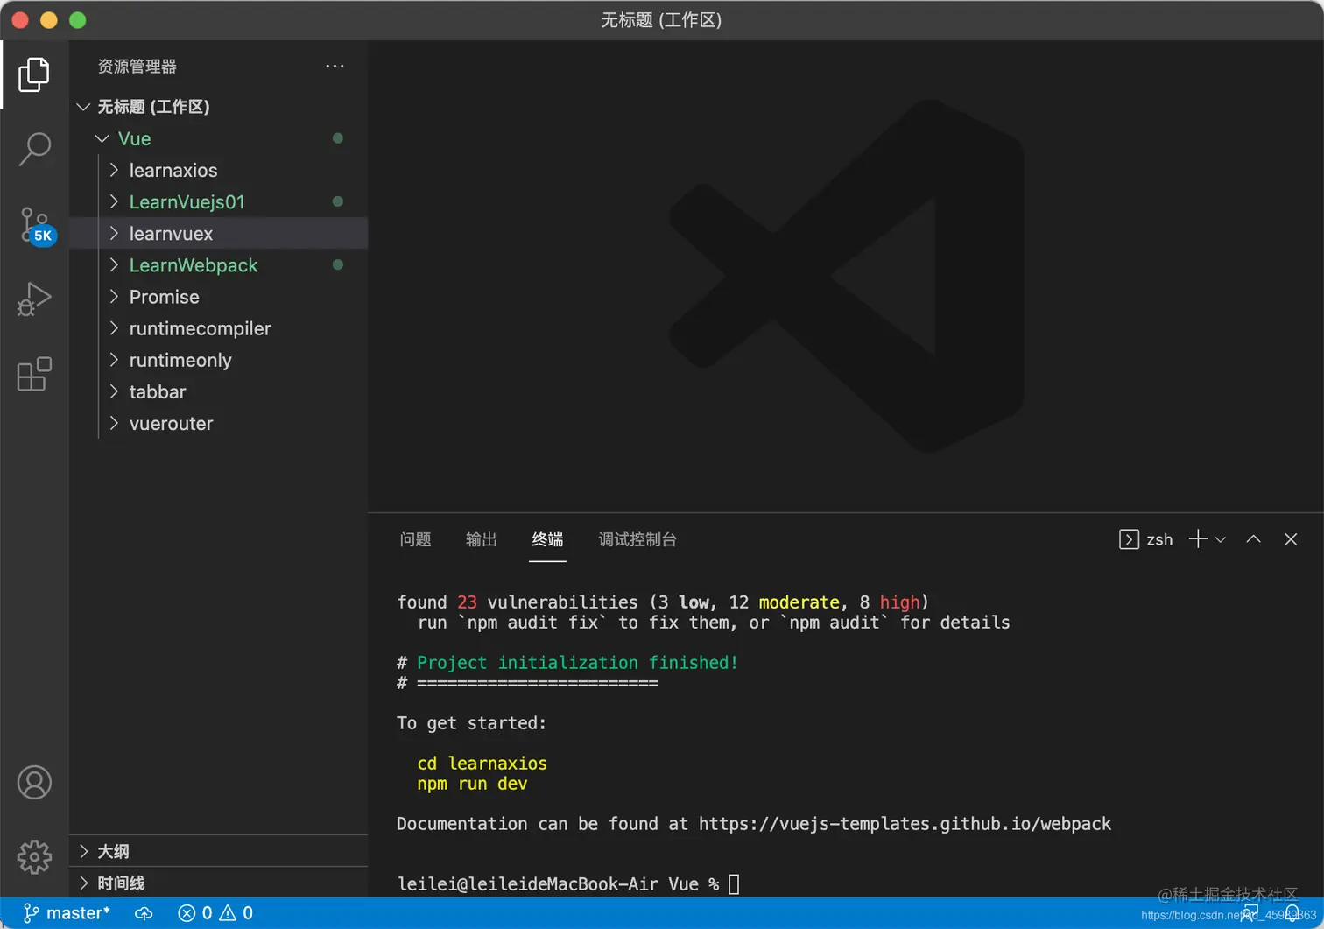
Task: Switch to the 调试控制台 debug console tab
Action: coord(637,539)
